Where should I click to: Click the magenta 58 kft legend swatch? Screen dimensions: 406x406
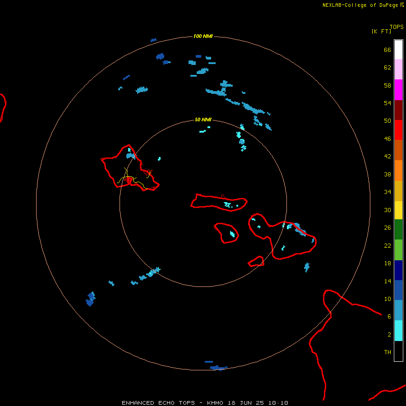click(398, 90)
